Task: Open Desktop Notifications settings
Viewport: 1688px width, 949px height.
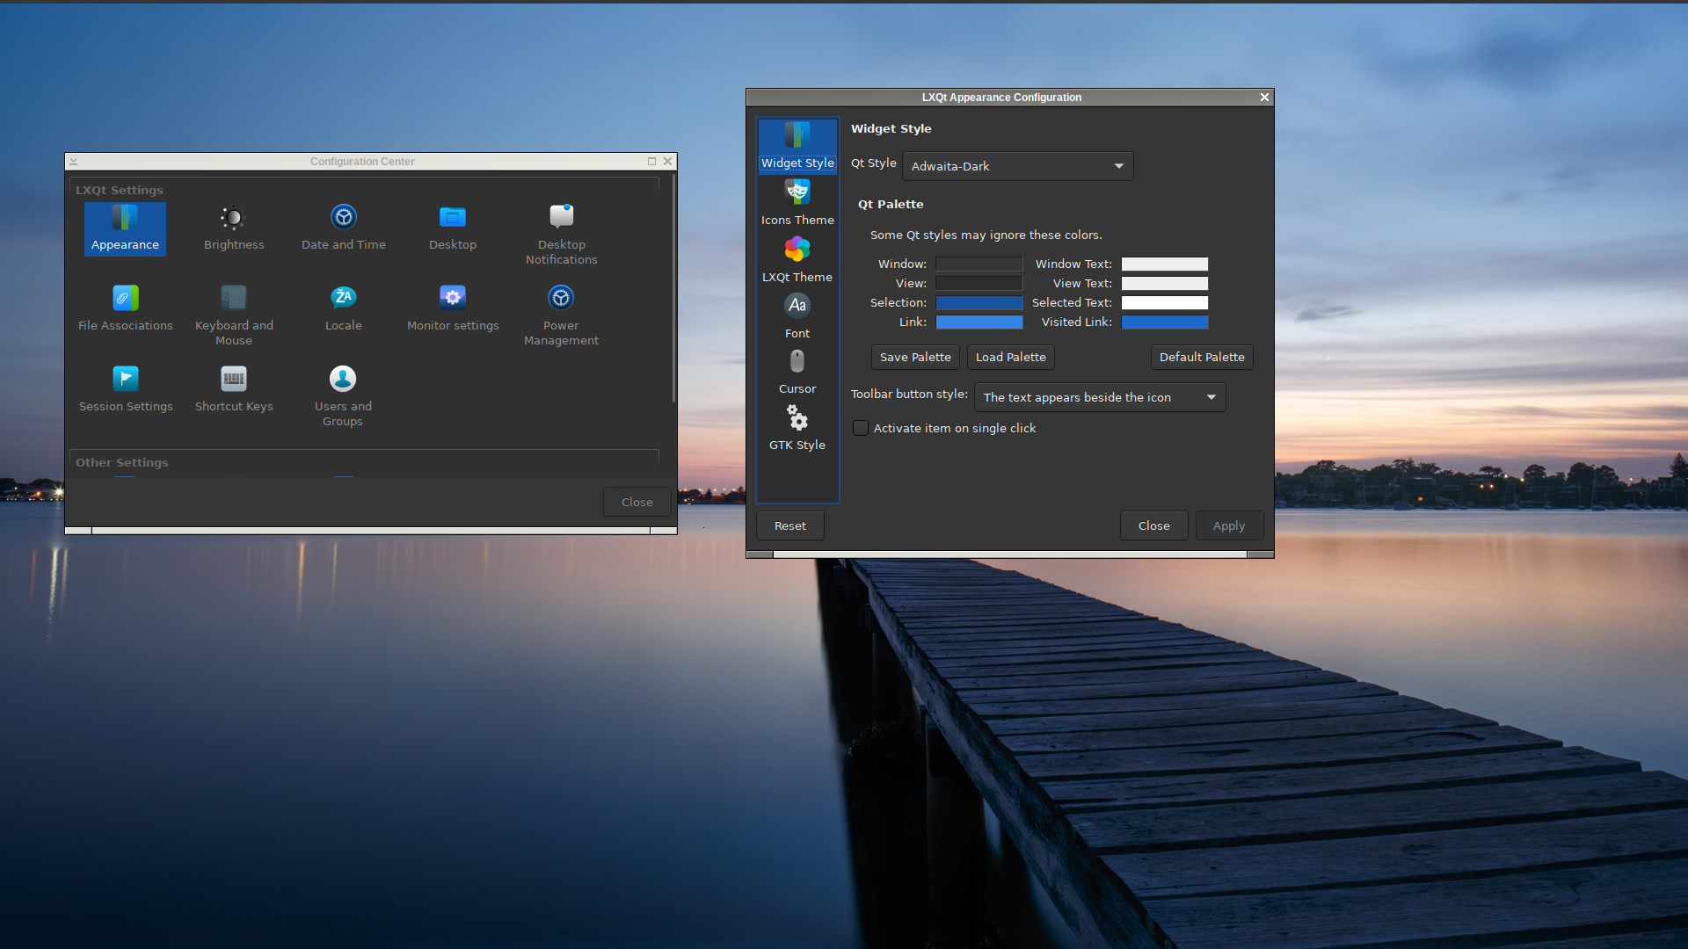Action: pyautogui.click(x=562, y=235)
